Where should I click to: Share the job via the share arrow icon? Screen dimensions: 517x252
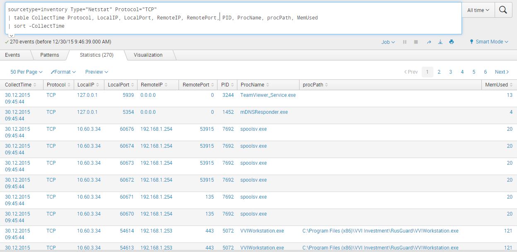pos(429,41)
